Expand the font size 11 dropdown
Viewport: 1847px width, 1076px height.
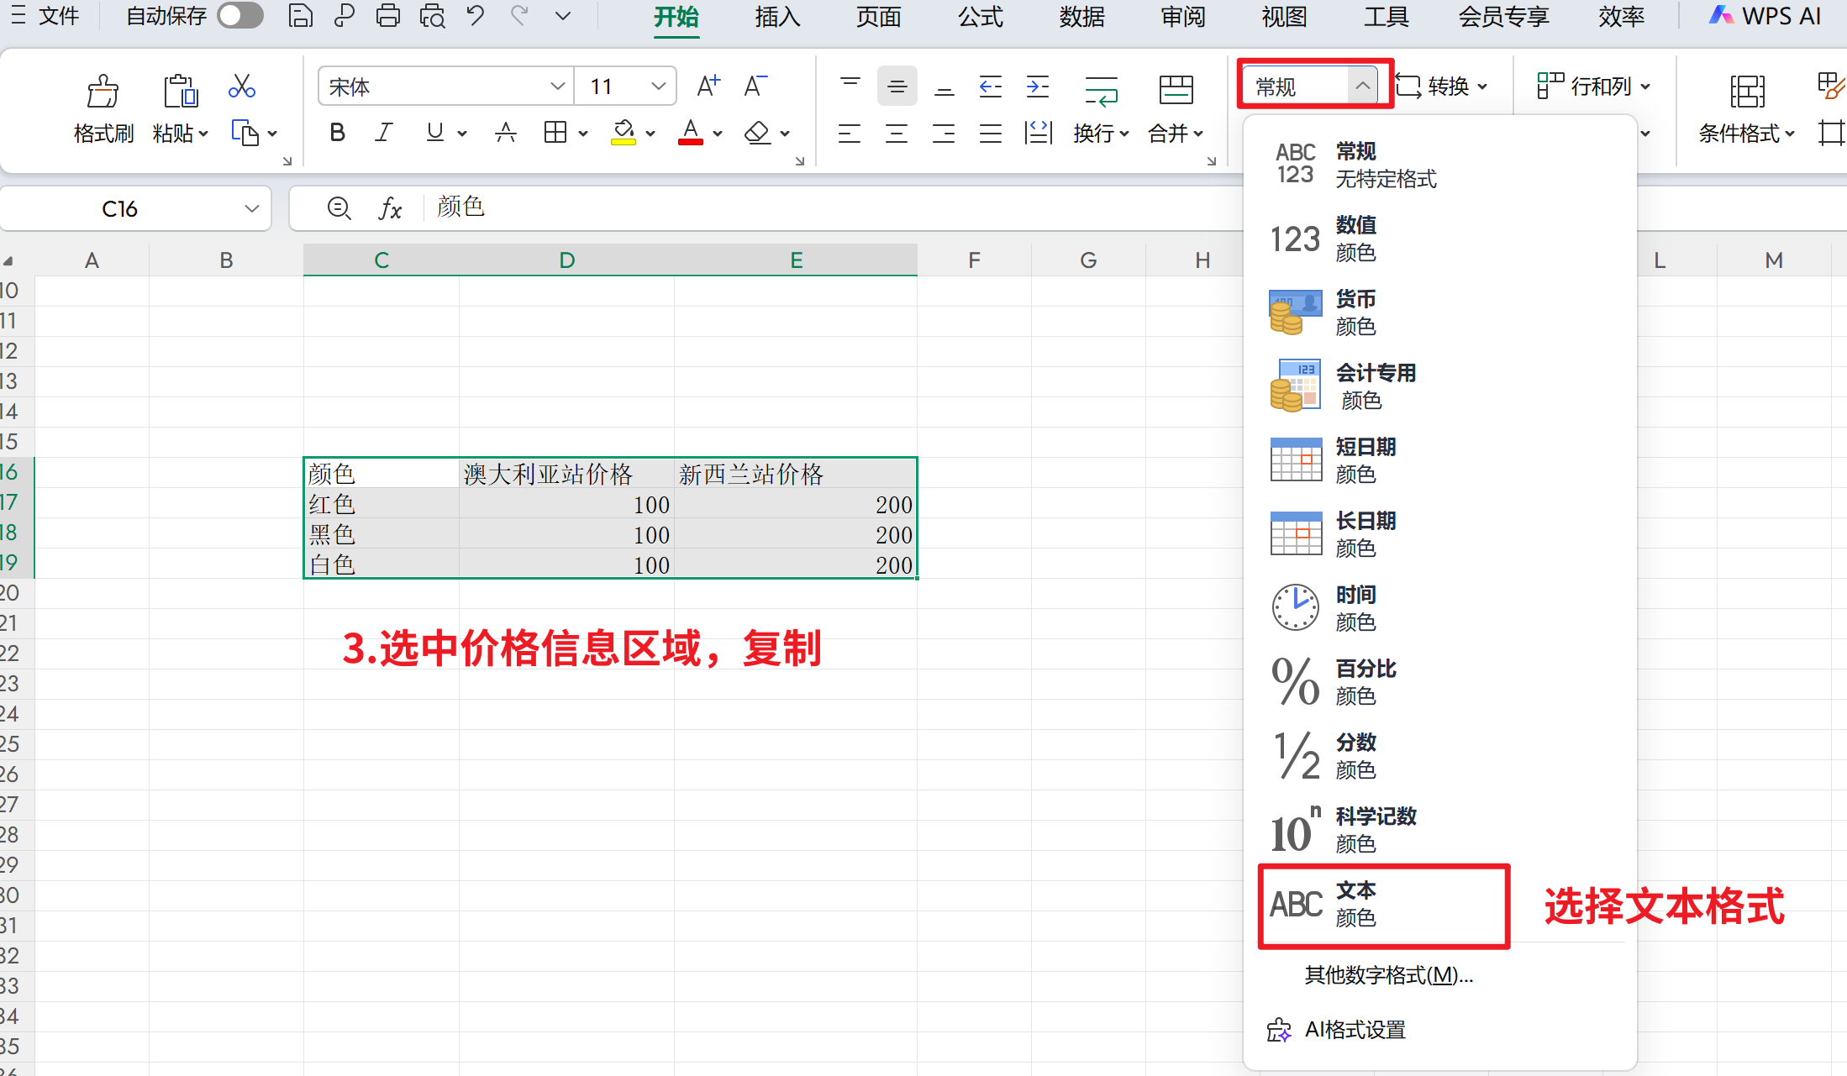click(658, 87)
